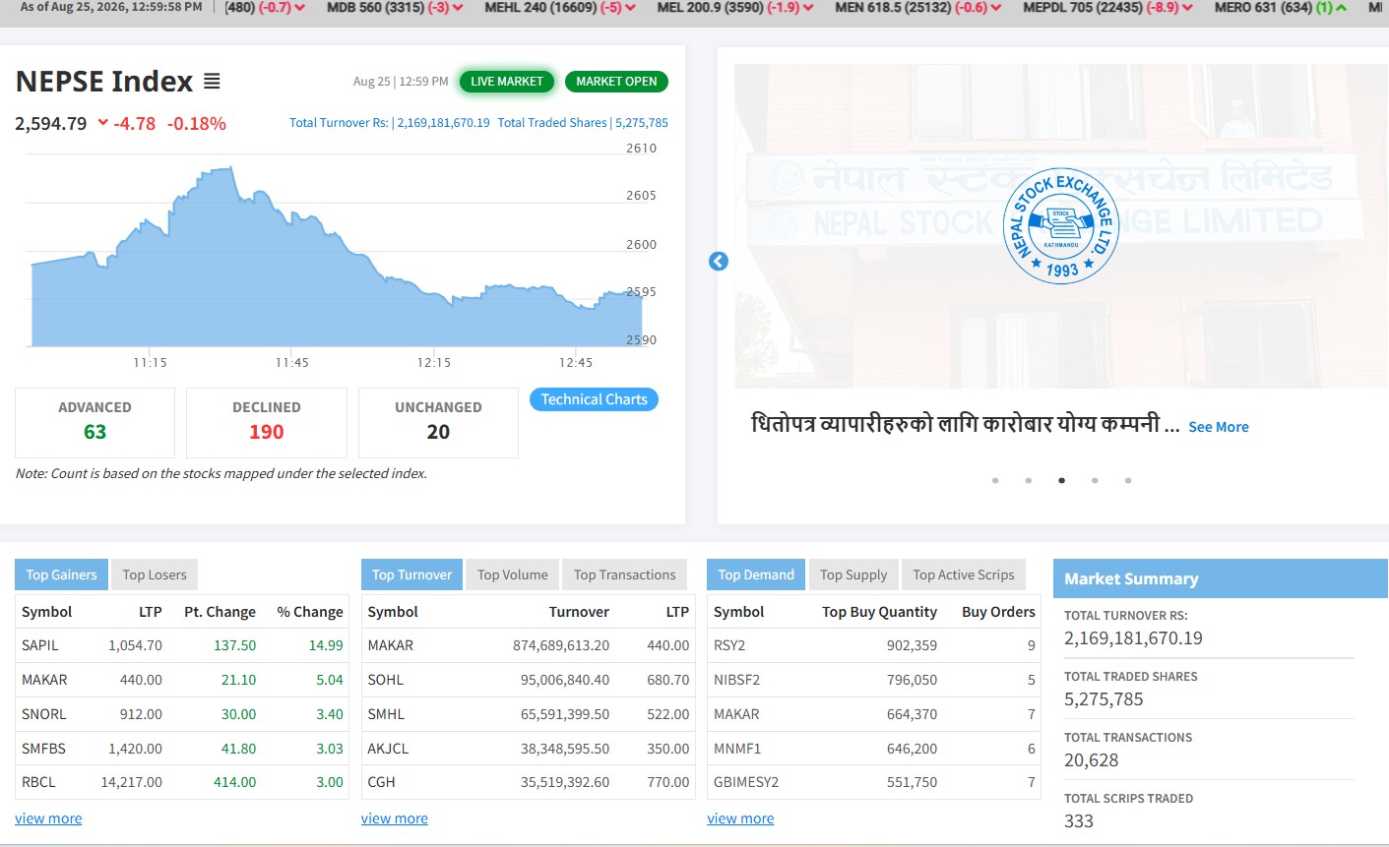
Task: Click SMFBS symbol in Top Gainers
Action: click(x=44, y=749)
